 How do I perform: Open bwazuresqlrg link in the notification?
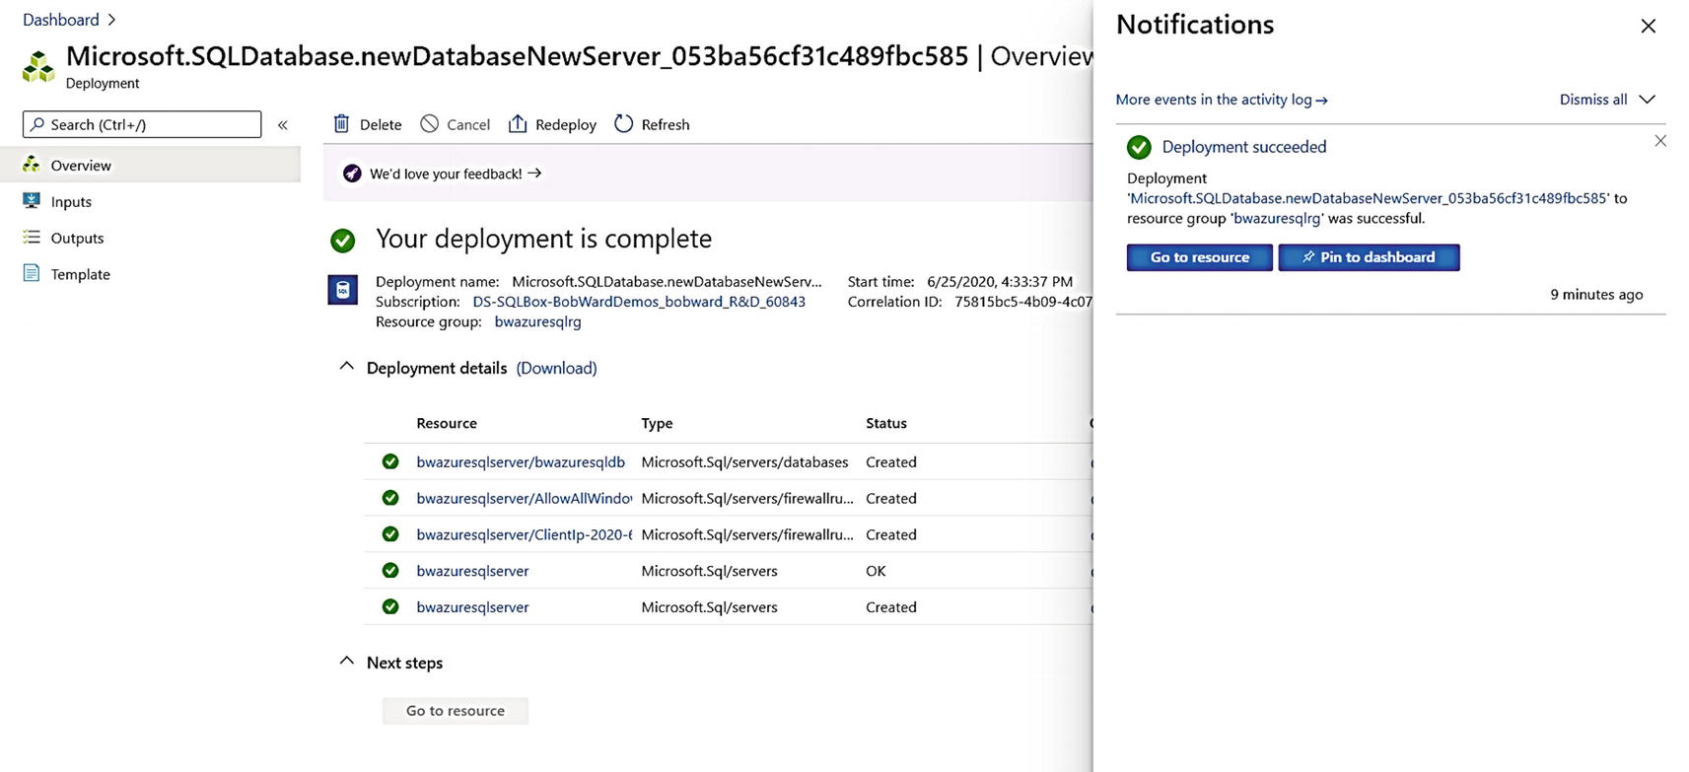(x=1277, y=218)
